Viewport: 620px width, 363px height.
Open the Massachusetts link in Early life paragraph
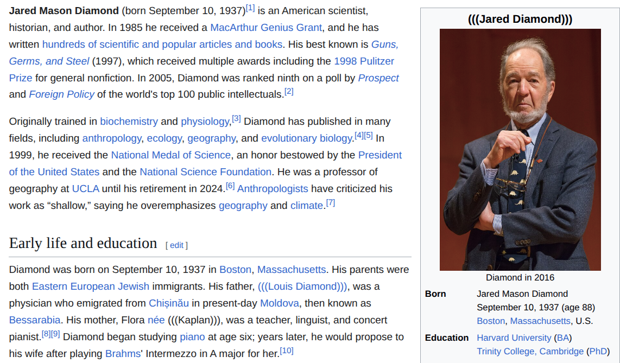click(x=292, y=270)
